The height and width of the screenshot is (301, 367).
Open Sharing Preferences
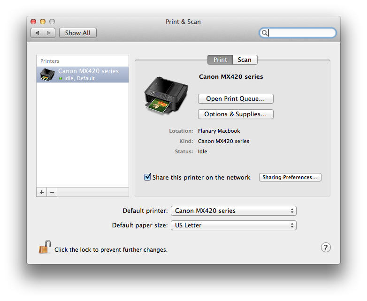point(290,177)
